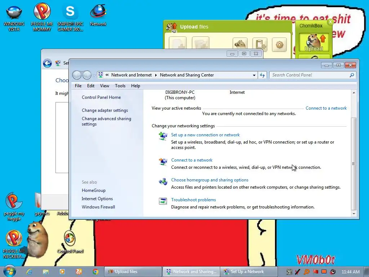Click the hamster mascot on the desktop

[x=37, y=239]
